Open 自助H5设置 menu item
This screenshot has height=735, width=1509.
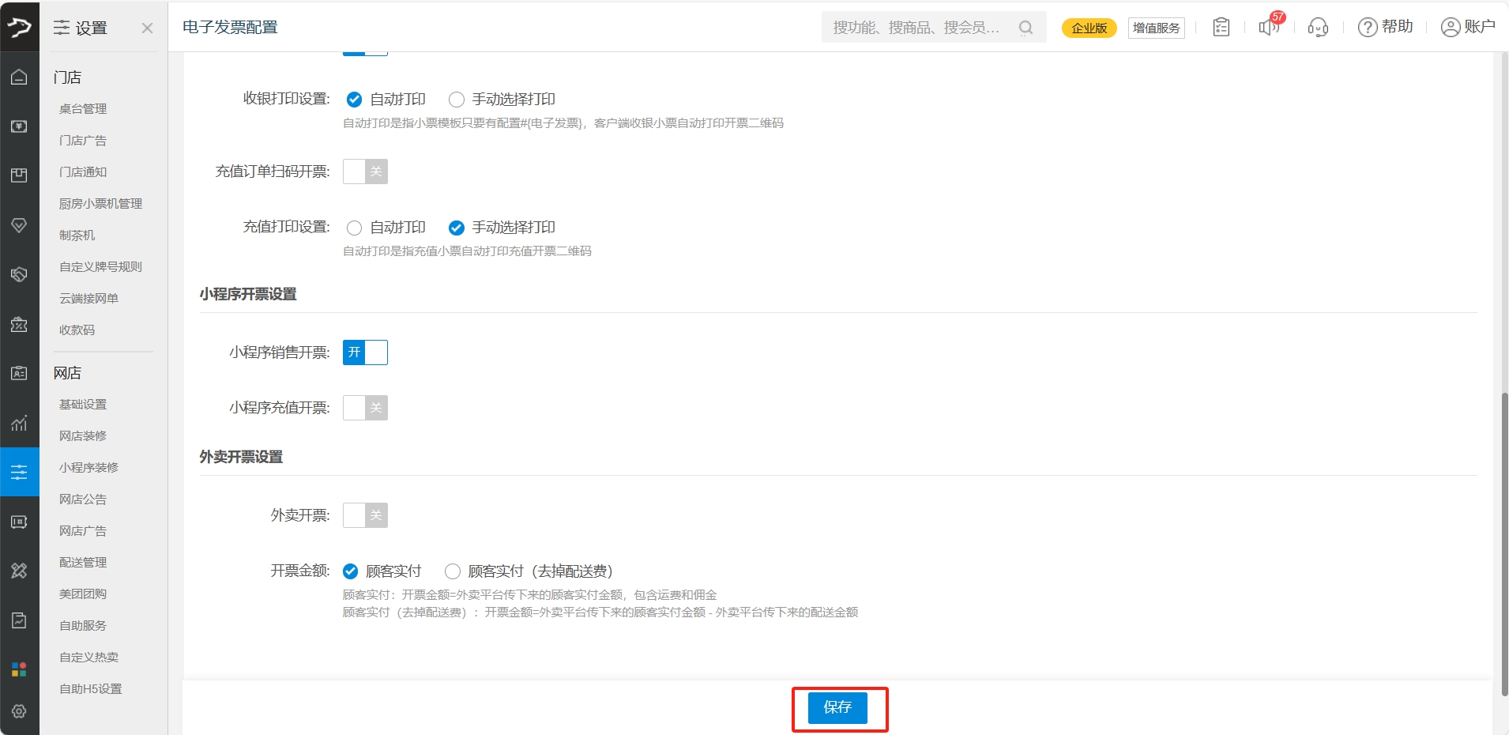click(x=91, y=689)
